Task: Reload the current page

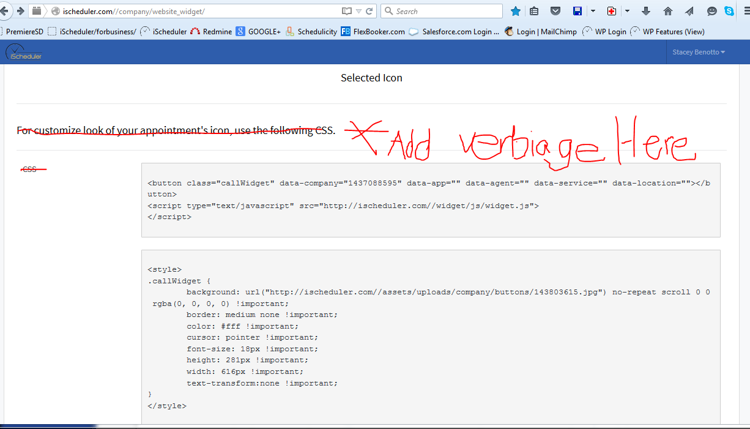Action: [369, 11]
